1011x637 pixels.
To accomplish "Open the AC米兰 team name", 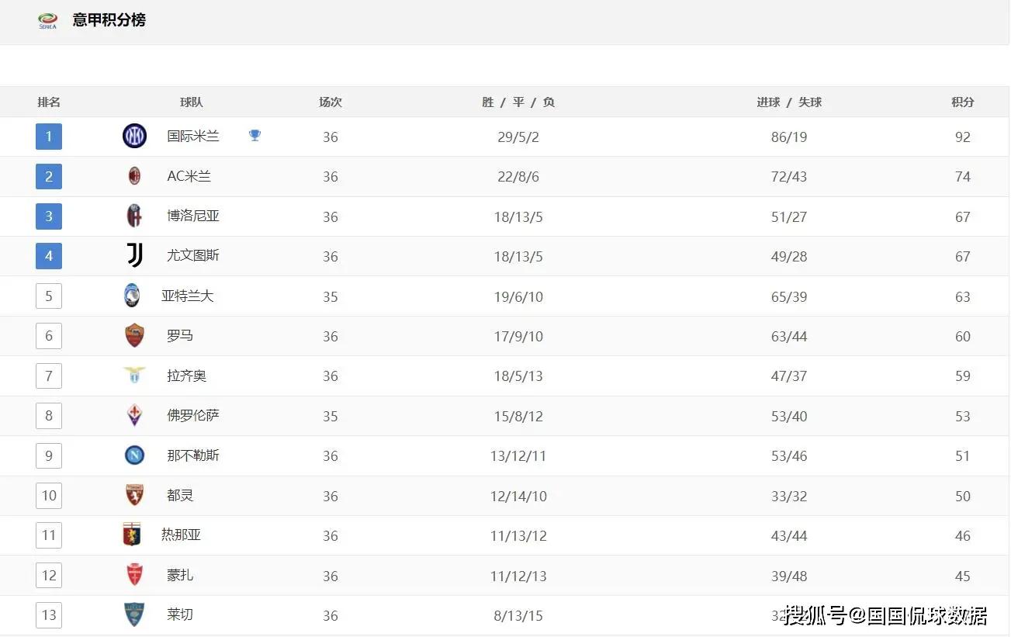I will (189, 176).
